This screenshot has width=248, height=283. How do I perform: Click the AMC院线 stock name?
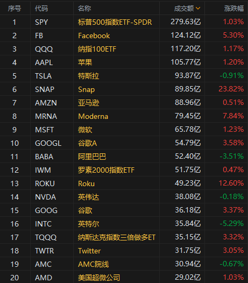pos(93,264)
